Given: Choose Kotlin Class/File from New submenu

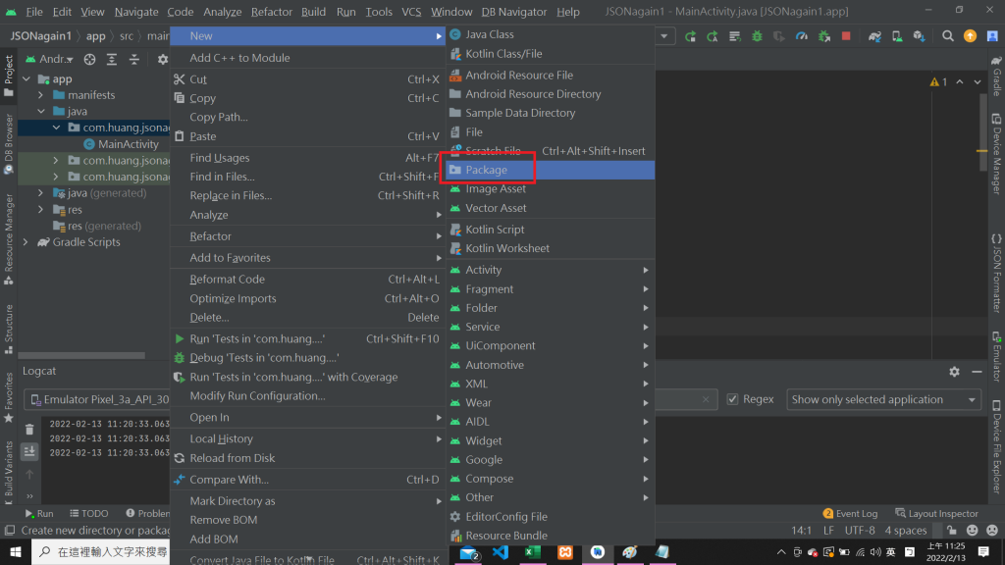Looking at the screenshot, I should [550, 54].
